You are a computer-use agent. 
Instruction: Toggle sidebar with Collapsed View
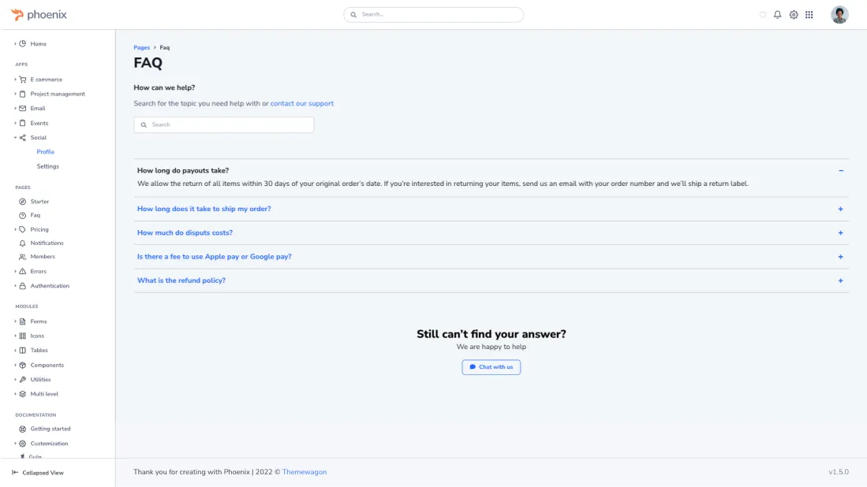(38, 473)
